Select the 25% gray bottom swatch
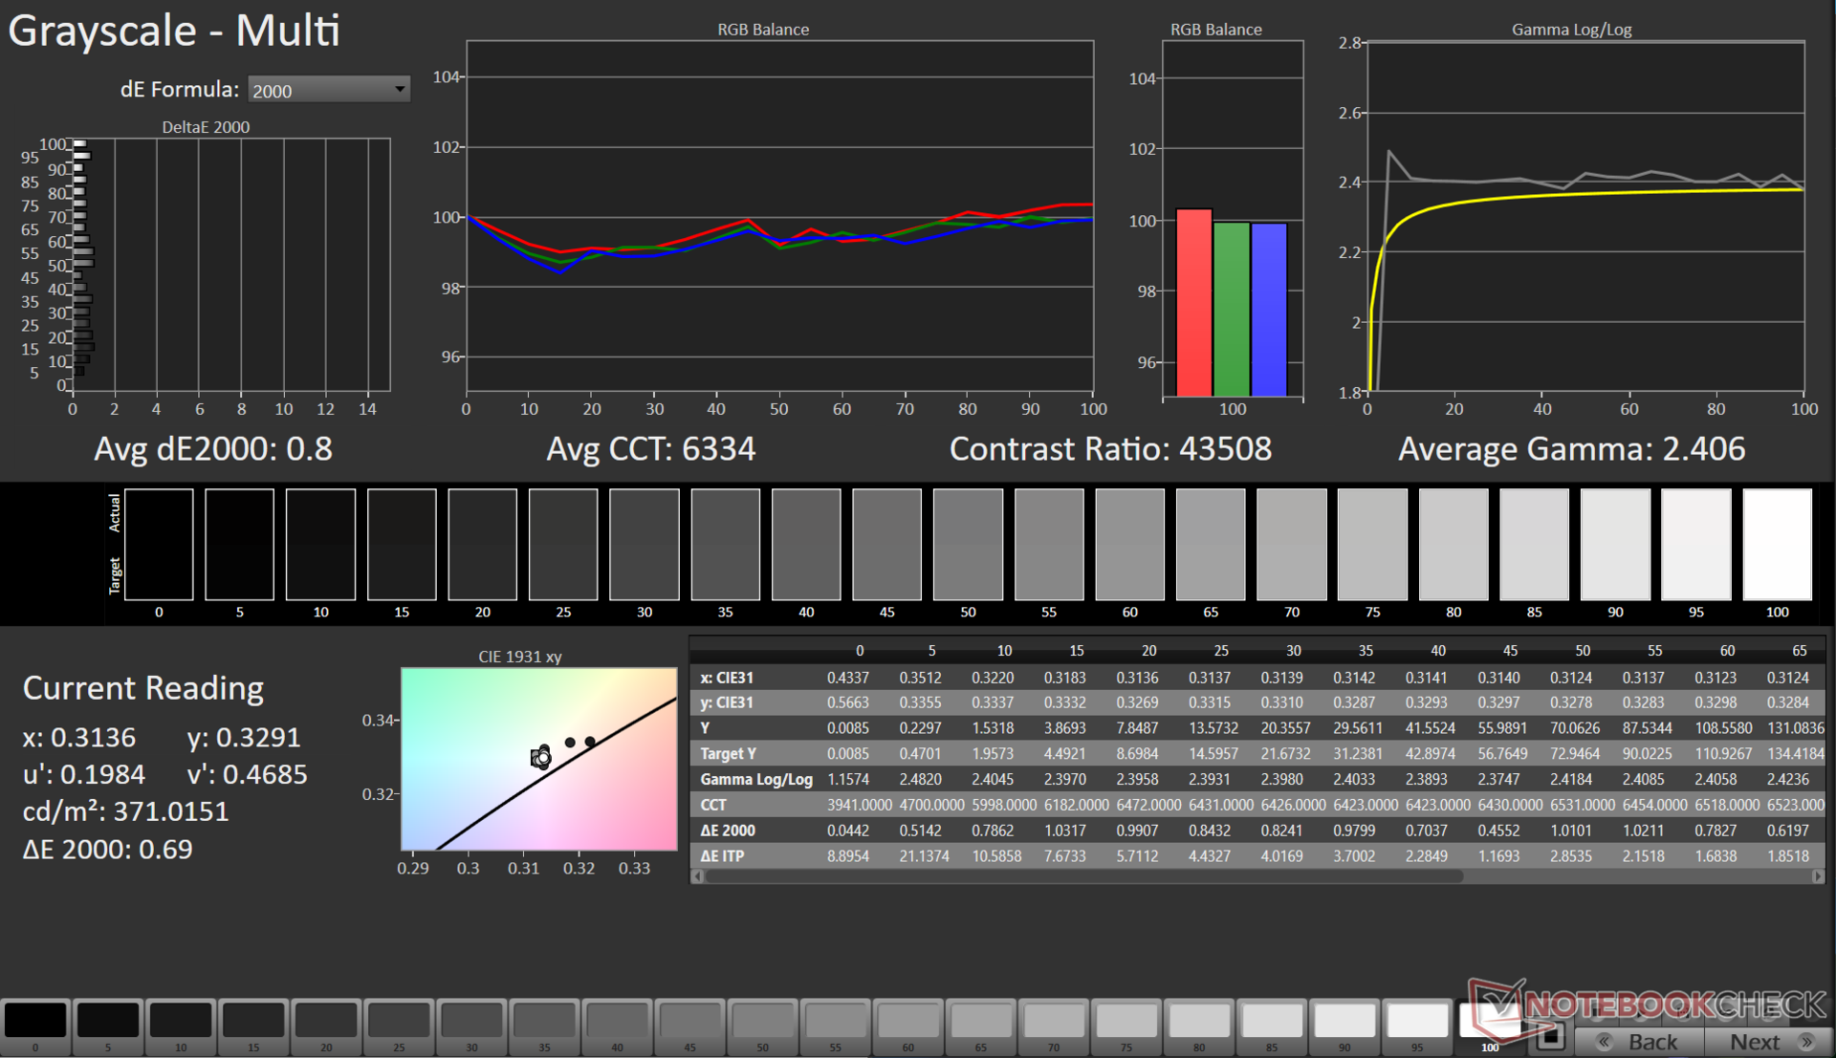1836x1058 pixels. pyautogui.click(x=399, y=1021)
